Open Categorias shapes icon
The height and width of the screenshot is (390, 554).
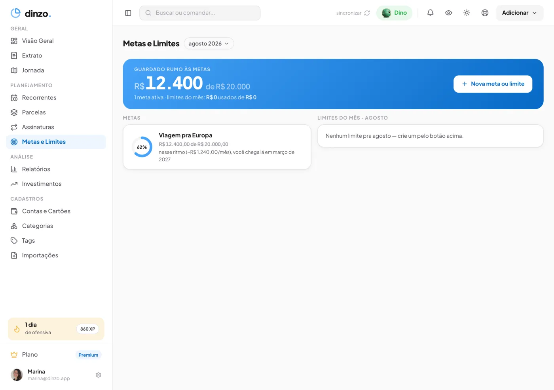click(14, 226)
